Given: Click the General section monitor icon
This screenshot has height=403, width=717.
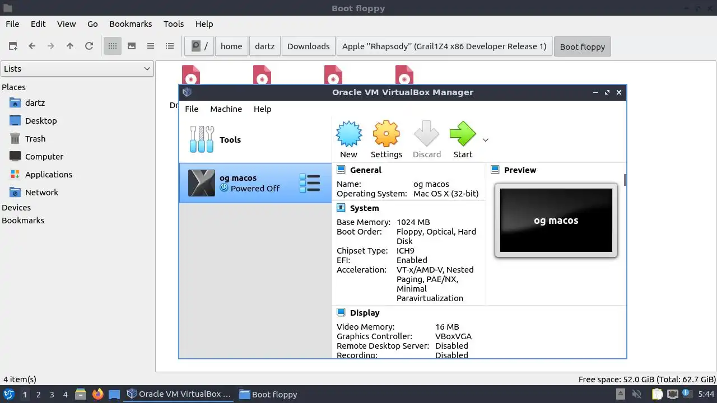Looking at the screenshot, I should 341,170.
